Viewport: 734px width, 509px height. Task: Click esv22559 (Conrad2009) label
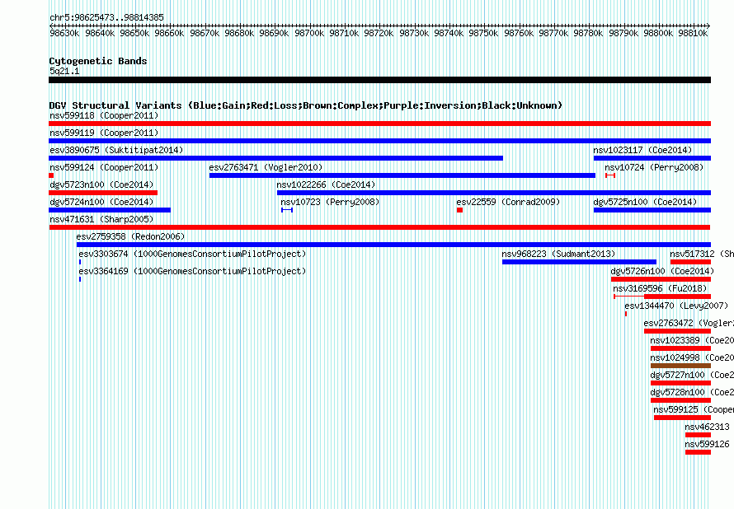[x=508, y=202]
